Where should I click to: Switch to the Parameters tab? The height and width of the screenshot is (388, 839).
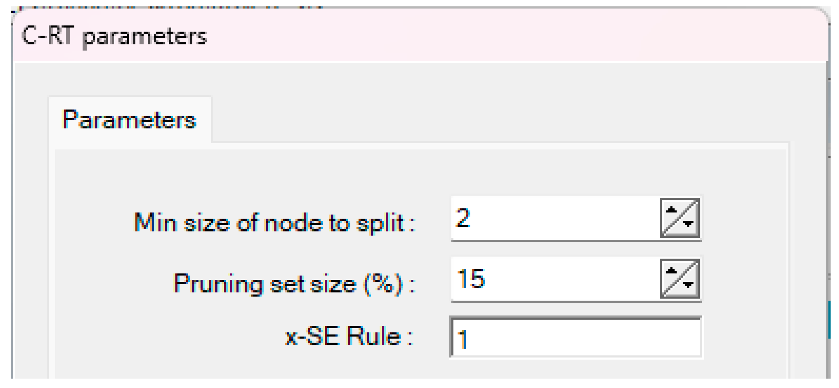coord(130,120)
